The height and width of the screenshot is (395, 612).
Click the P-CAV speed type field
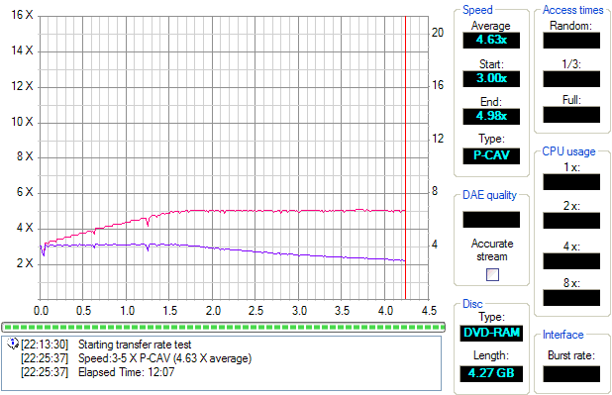pos(491,155)
